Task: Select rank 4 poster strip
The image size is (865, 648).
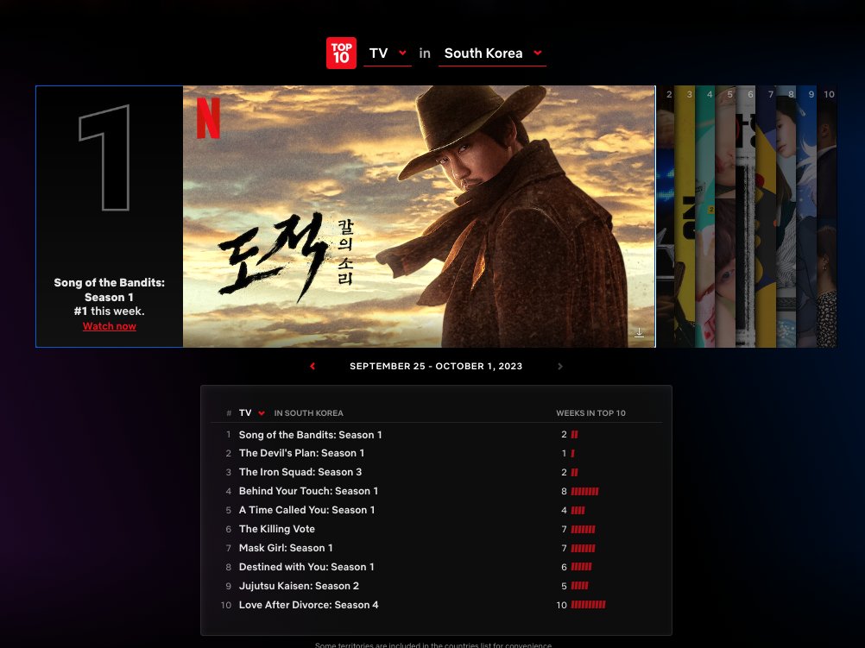Action: (705, 217)
